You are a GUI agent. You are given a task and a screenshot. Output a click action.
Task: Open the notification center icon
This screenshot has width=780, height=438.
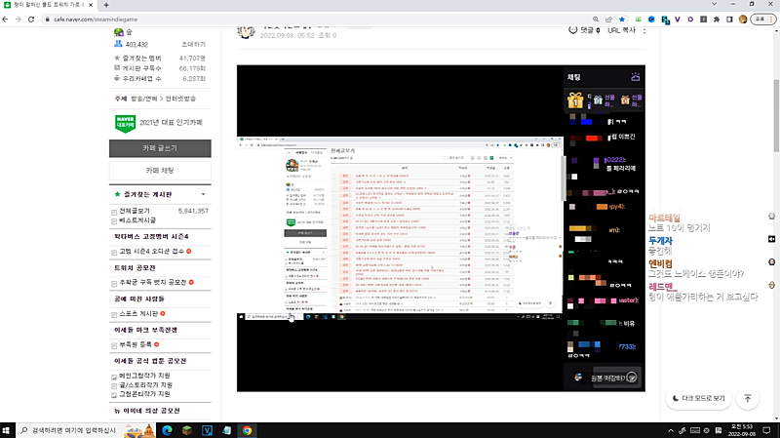766,430
